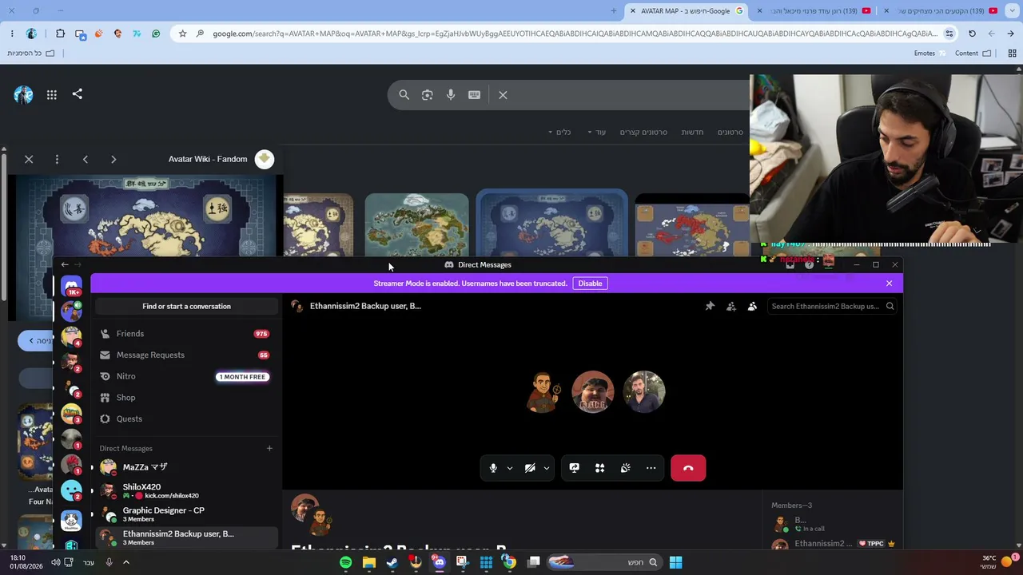The image size is (1023, 575).
Task: Open Spotify from the taskbar
Action: coord(345,562)
